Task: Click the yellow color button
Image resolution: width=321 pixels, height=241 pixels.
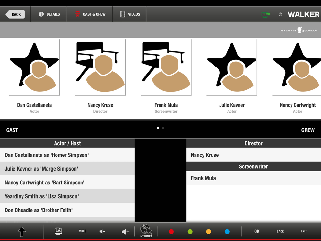Action: (208, 232)
